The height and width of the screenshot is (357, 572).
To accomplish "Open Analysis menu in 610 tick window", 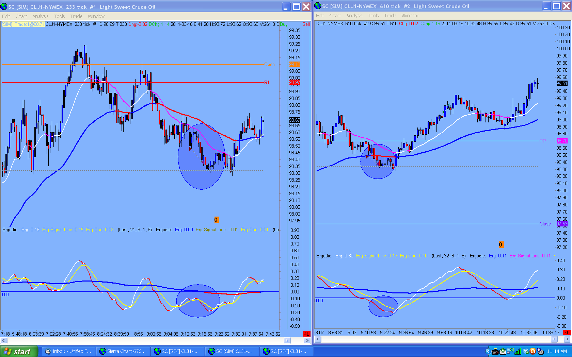I will [x=354, y=16].
